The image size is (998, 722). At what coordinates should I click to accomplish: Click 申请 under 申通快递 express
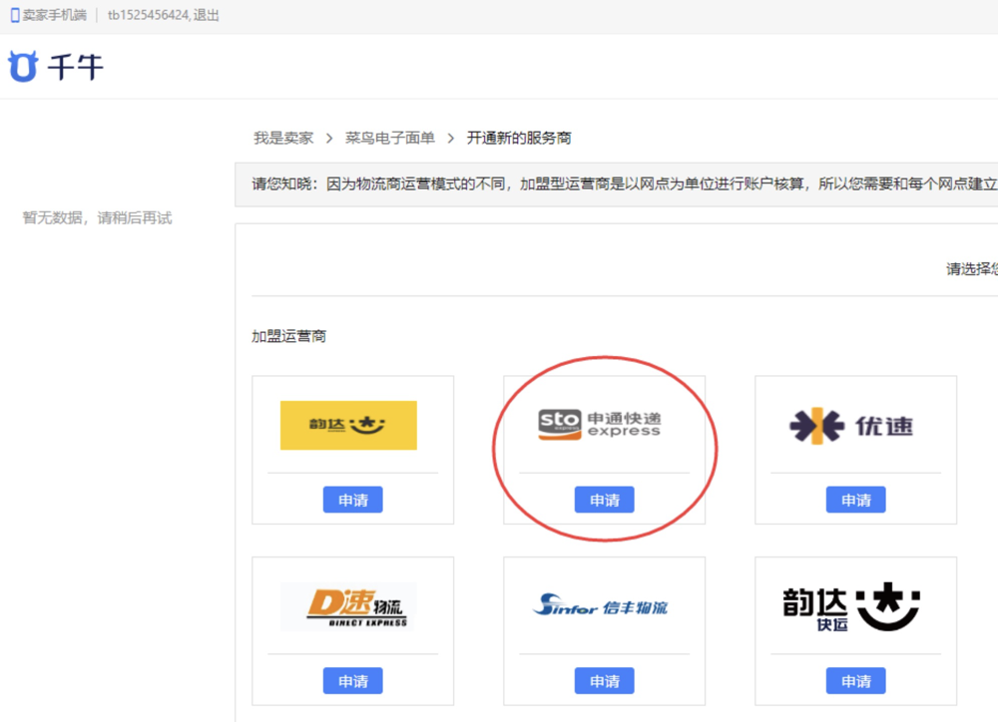tap(604, 500)
